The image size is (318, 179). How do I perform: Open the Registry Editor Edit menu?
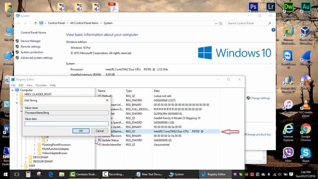pyautogui.click(x=21, y=85)
